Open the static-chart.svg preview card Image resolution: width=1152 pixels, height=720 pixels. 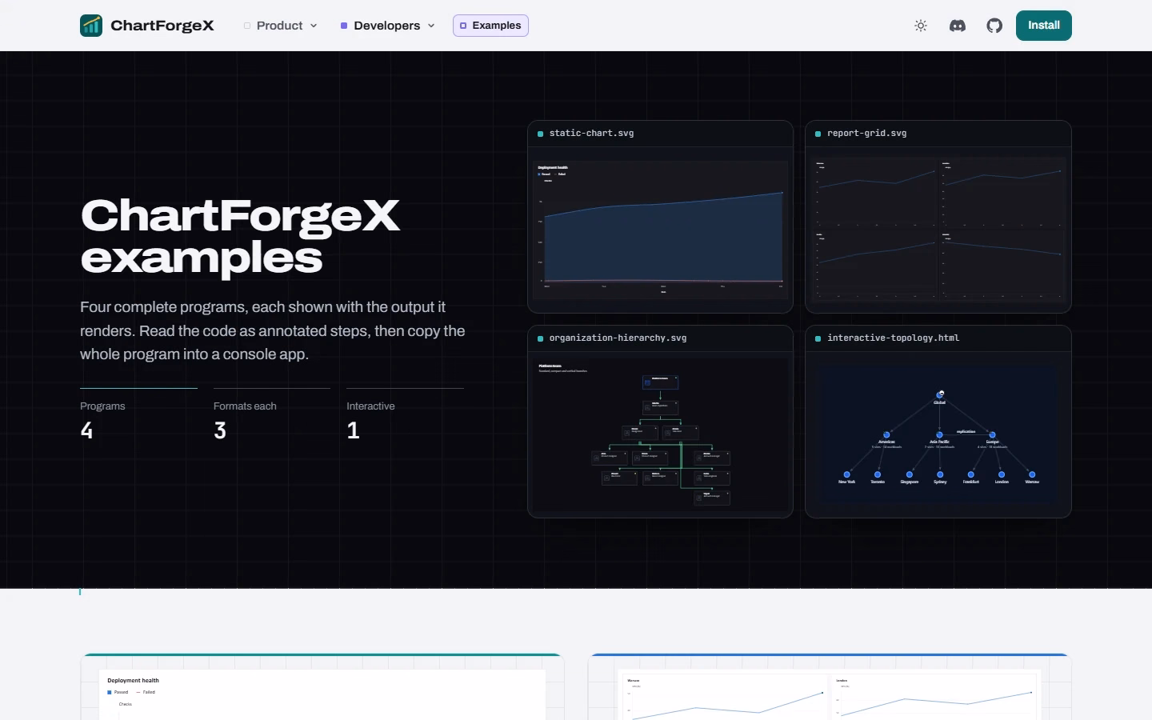[660, 217]
